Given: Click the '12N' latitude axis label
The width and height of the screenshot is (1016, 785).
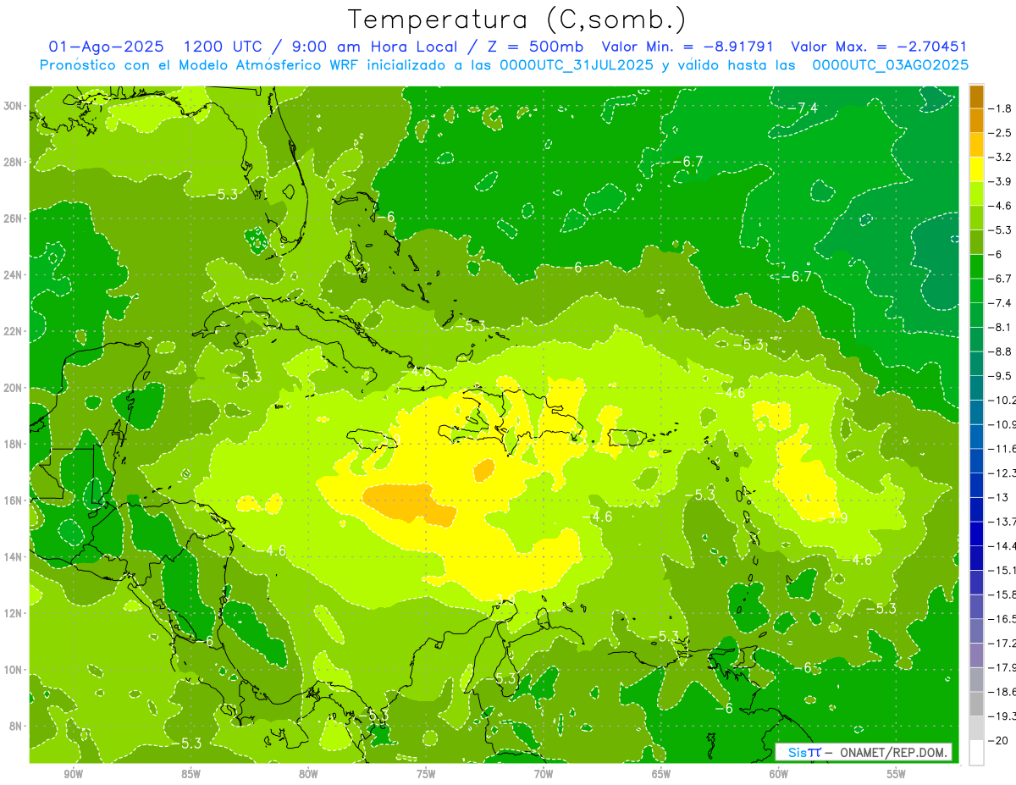Looking at the screenshot, I should click(14, 613).
